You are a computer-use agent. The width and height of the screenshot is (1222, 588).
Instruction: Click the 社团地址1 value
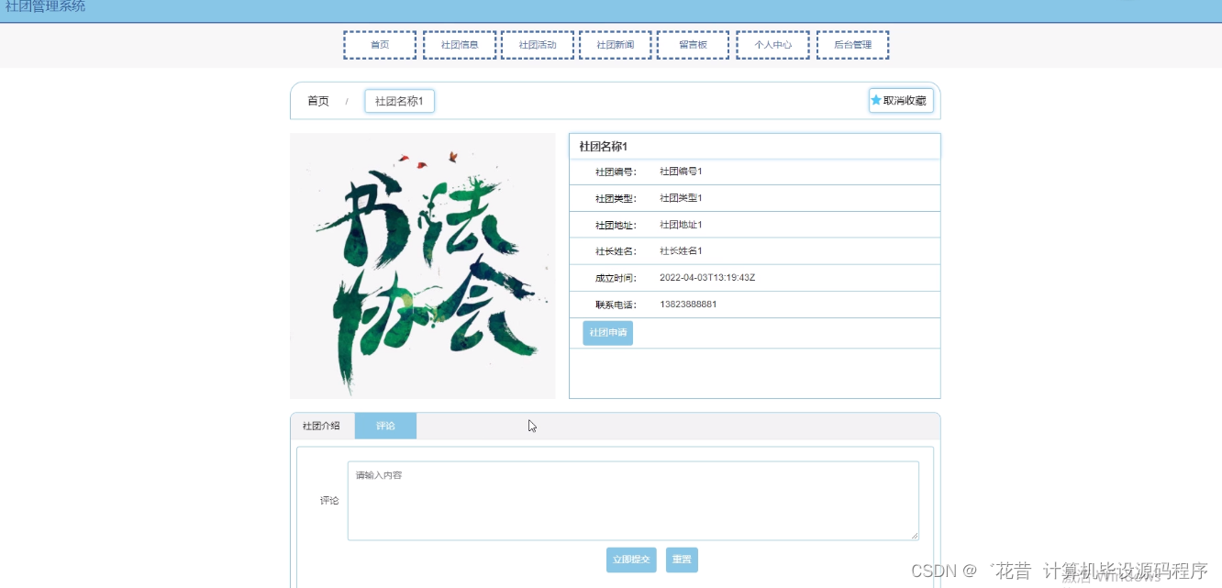pos(681,225)
